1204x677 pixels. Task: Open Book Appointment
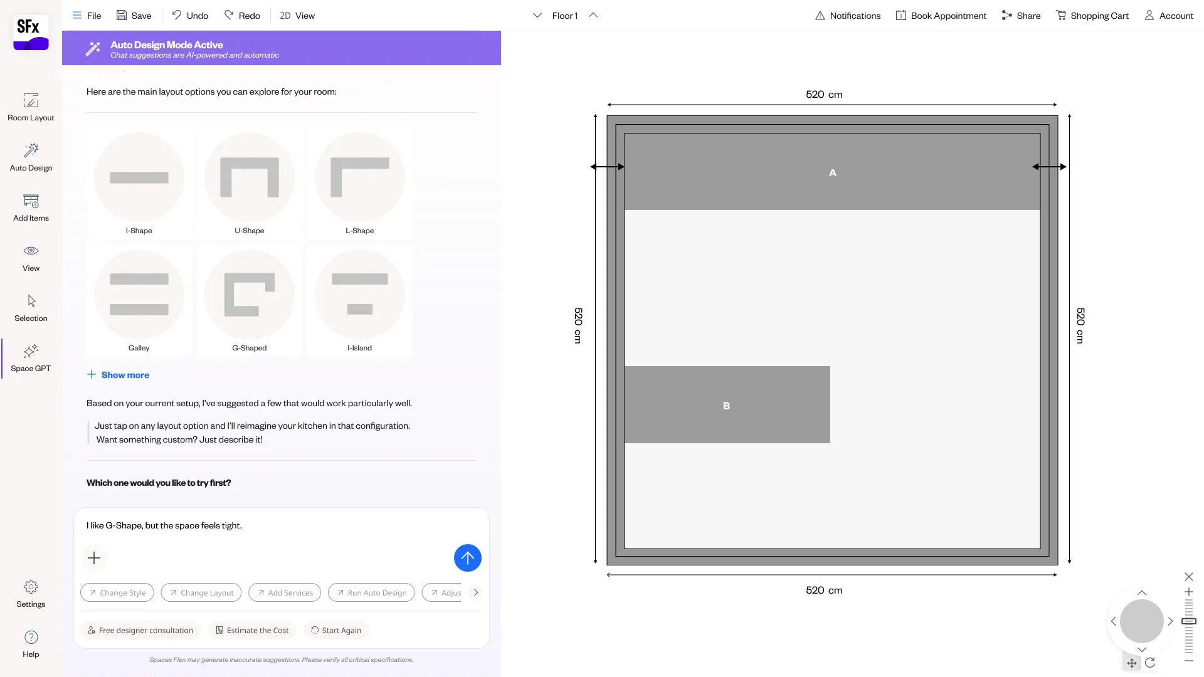(941, 16)
